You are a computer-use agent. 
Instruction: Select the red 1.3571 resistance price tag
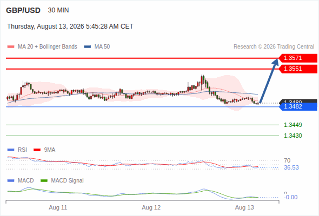tap(298, 58)
